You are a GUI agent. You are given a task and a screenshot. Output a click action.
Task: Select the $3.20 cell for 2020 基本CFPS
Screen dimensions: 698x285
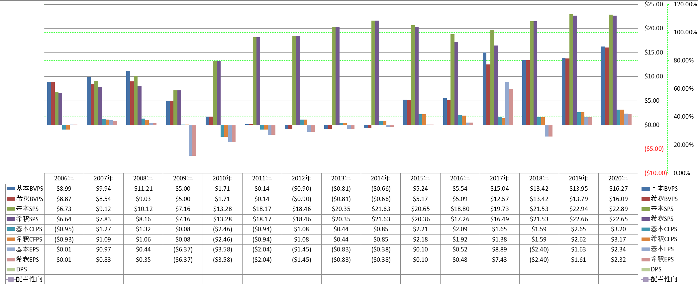pos(618,229)
